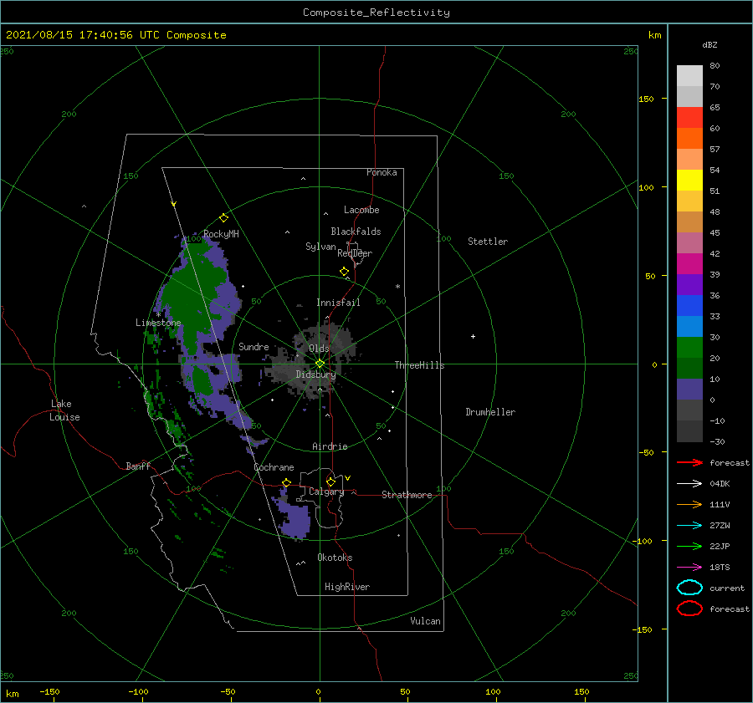
Task: Pick the violet swatch between 39 and 36
Action: [689, 284]
